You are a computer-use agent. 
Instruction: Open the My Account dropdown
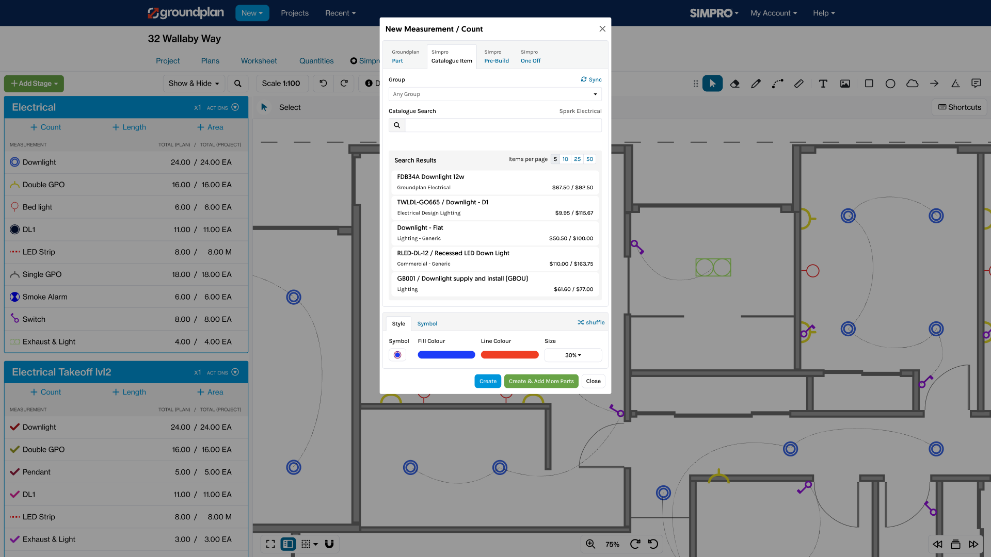point(774,13)
